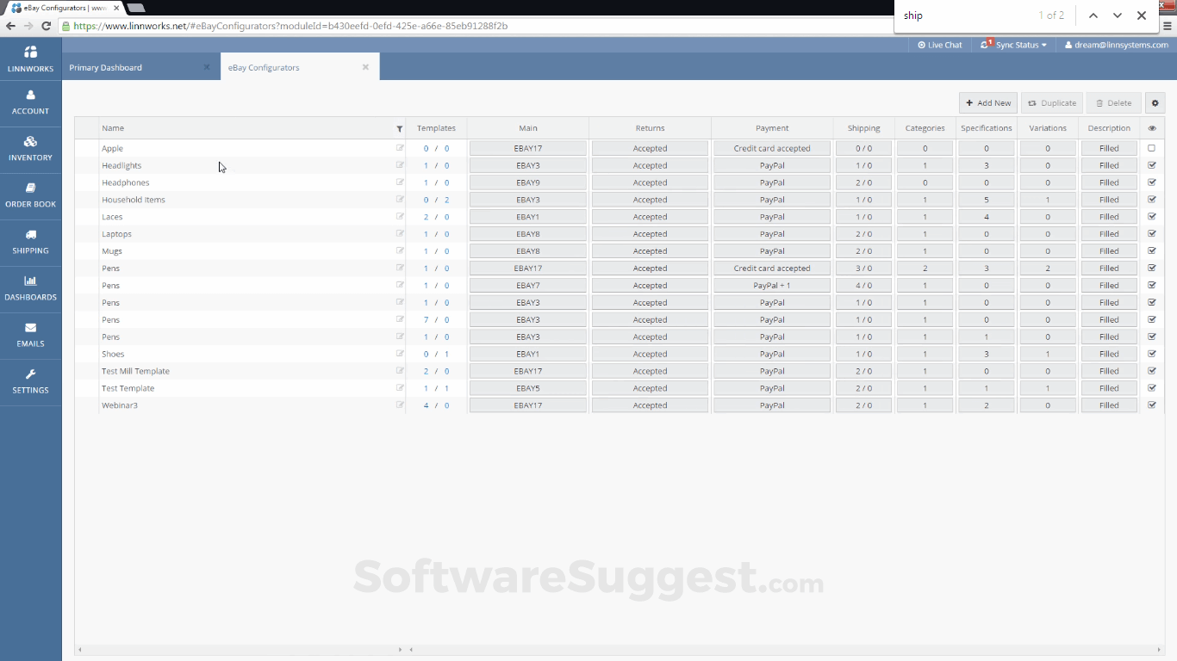
Task: Go to next find-in-page result
Action: point(1118,15)
